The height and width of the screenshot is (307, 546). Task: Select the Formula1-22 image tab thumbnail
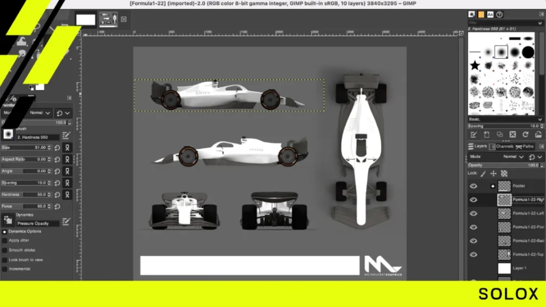108,19
